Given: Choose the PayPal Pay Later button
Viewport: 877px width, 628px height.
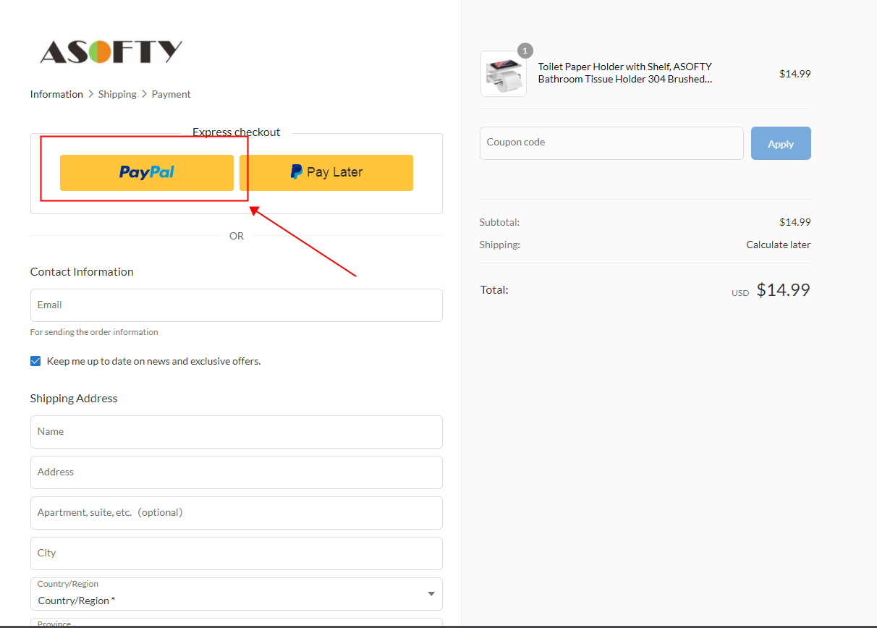Looking at the screenshot, I should pos(326,173).
